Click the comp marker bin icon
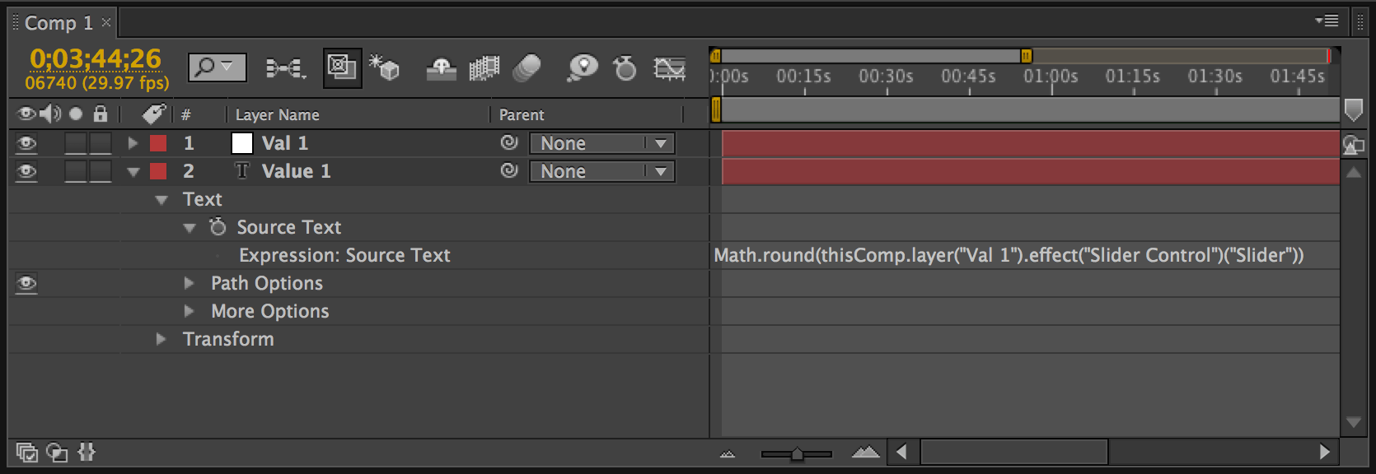The width and height of the screenshot is (1376, 474). tap(1354, 109)
